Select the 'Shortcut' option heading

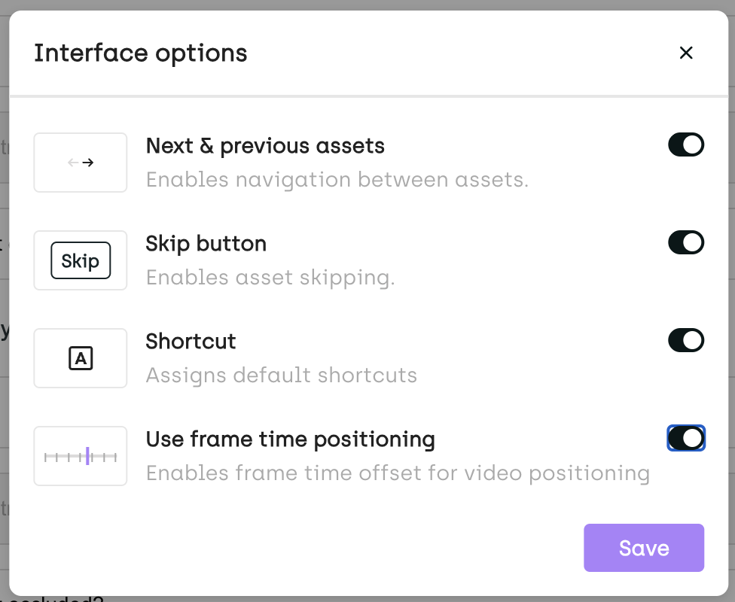pyautogui.click(x=191, y=342)
